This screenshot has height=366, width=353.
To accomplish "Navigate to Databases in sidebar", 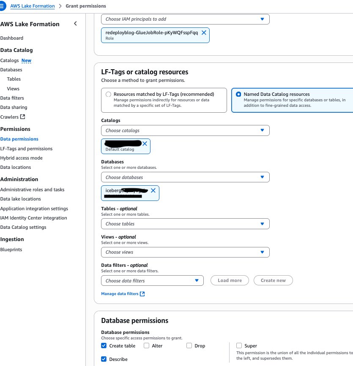I will coord(11,70).
